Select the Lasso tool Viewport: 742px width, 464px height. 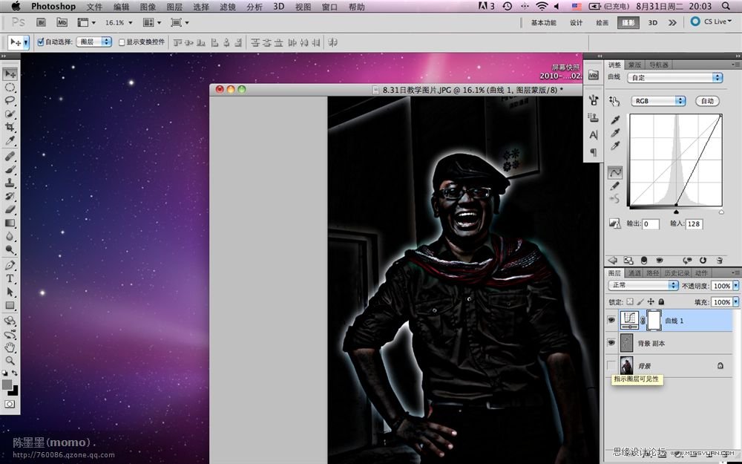[x=10, y=101]
